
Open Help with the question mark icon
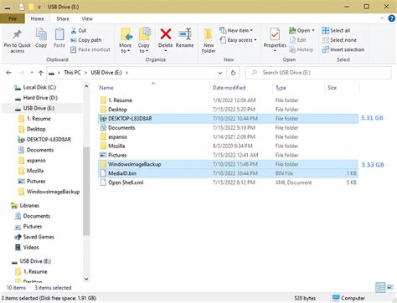tap(392, 18)
